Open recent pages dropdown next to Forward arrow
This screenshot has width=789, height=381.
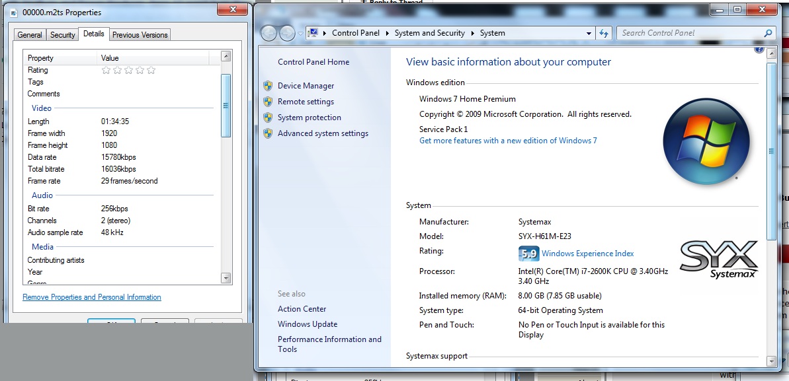300,33
